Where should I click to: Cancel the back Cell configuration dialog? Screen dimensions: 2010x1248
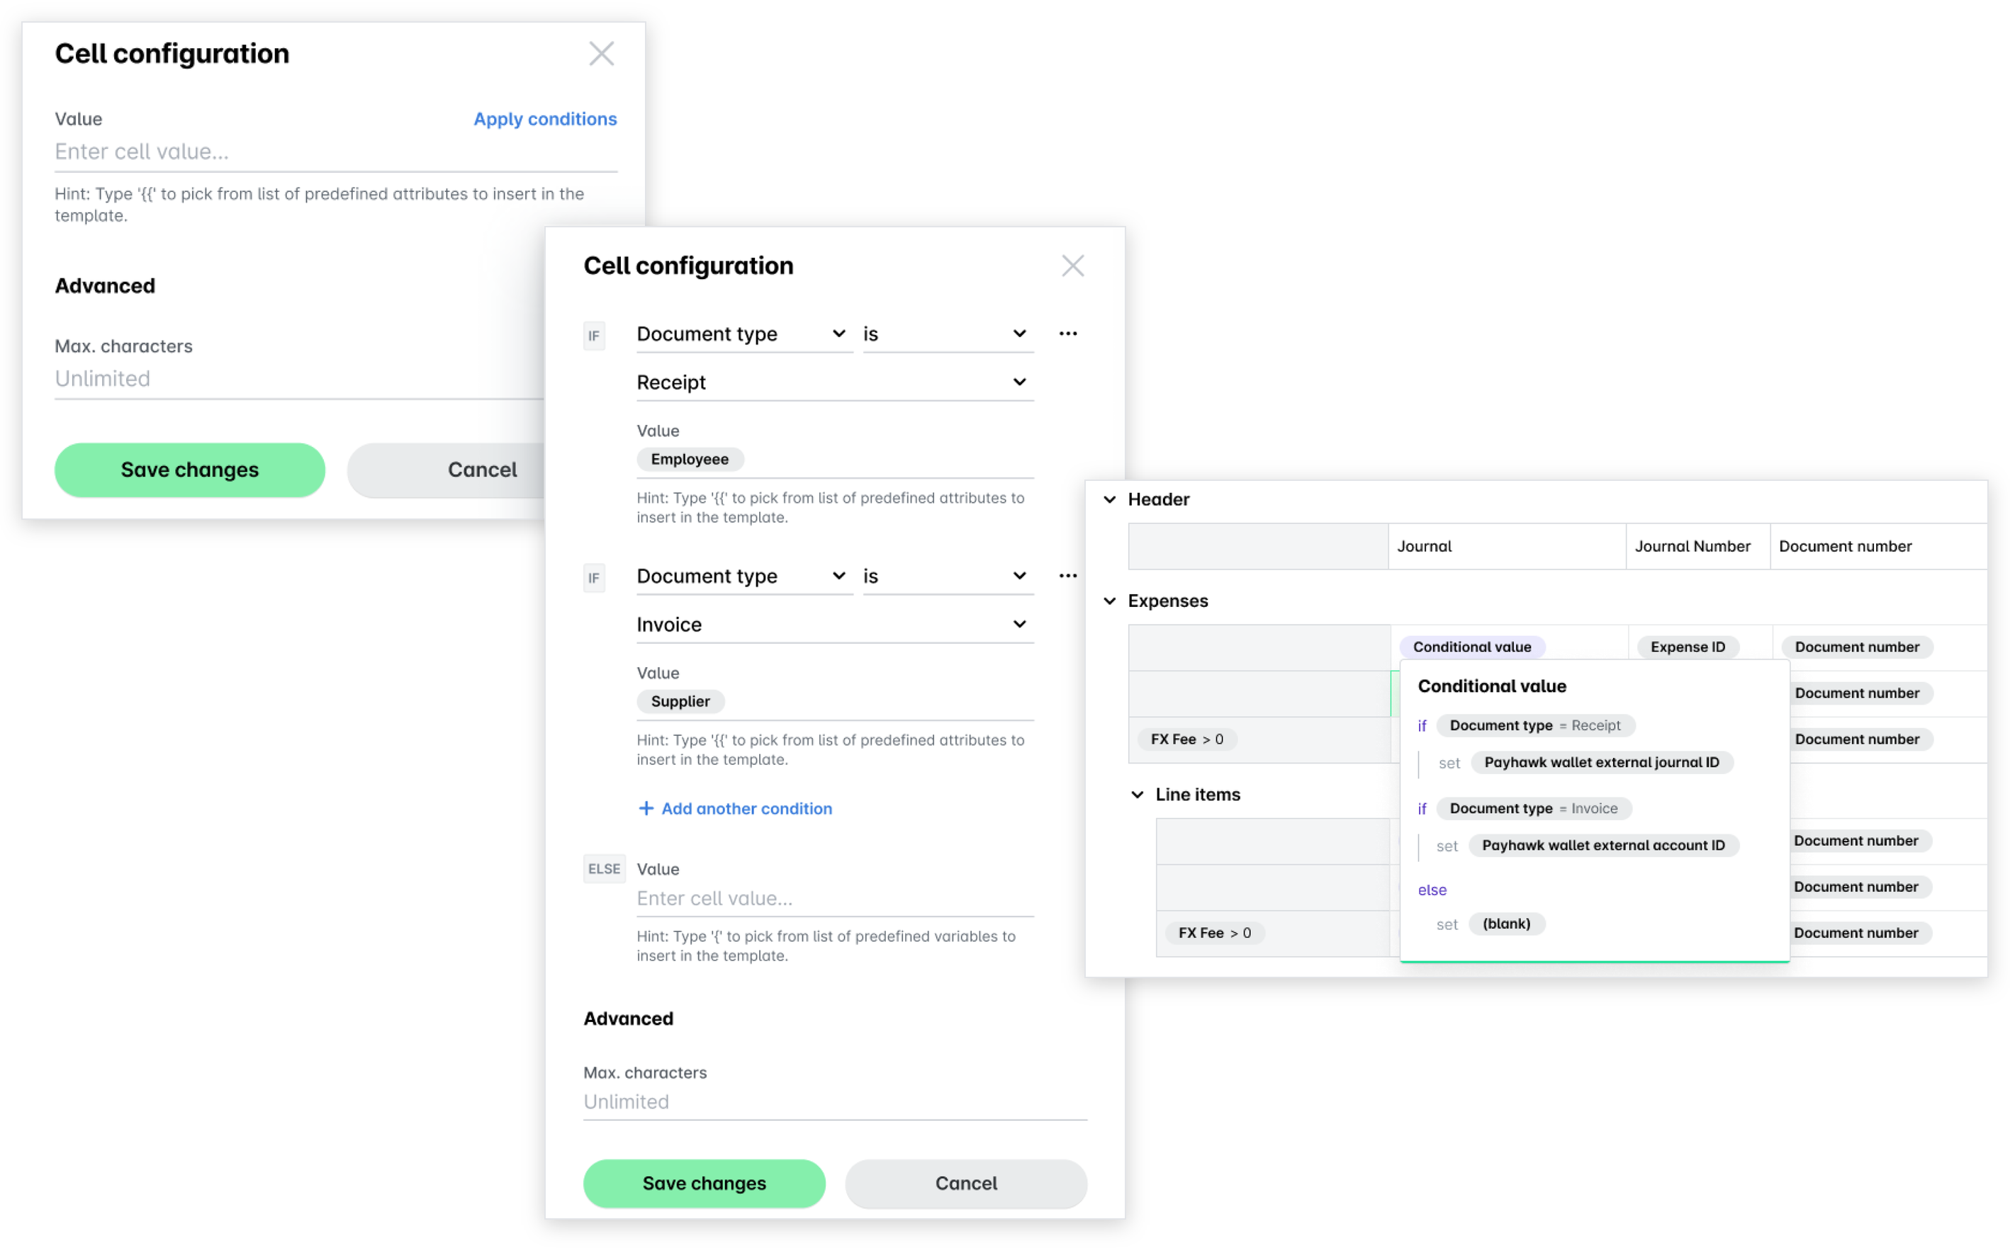point(446,470)
